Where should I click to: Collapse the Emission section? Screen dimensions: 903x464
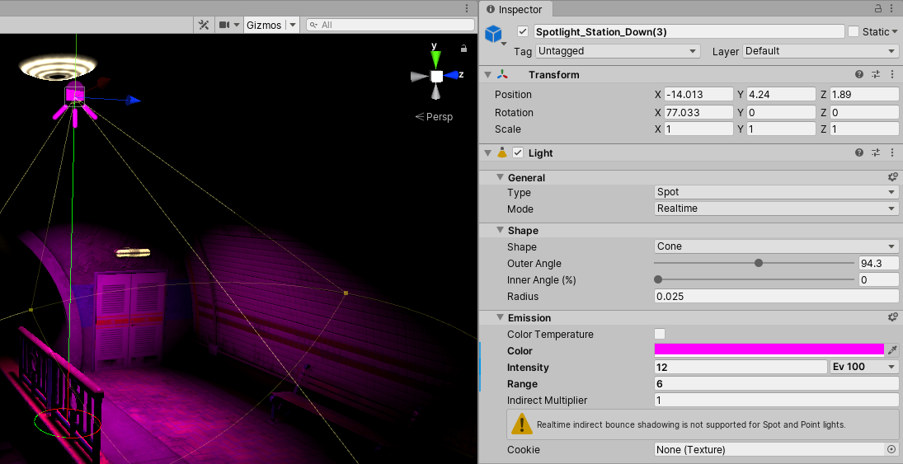(501, 317)
